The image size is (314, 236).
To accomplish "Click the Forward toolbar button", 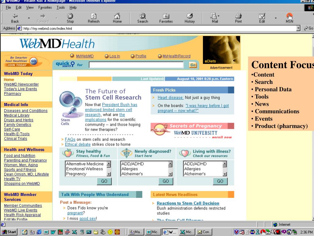I will click(x=43, y=18).
